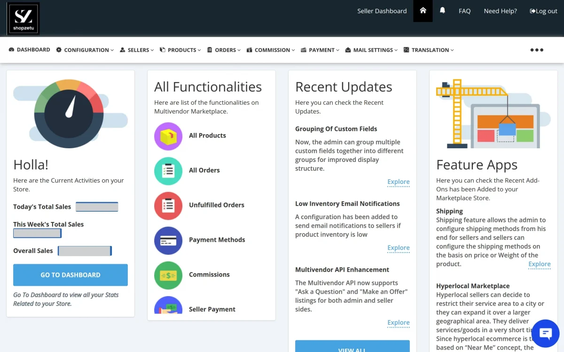Click the Feature Apps heading
Viewport: 564px width, 352px height.
tap(477, 165)
